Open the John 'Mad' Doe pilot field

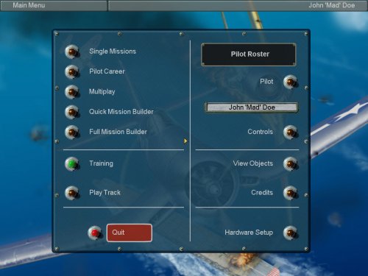[x=252, y=107]
